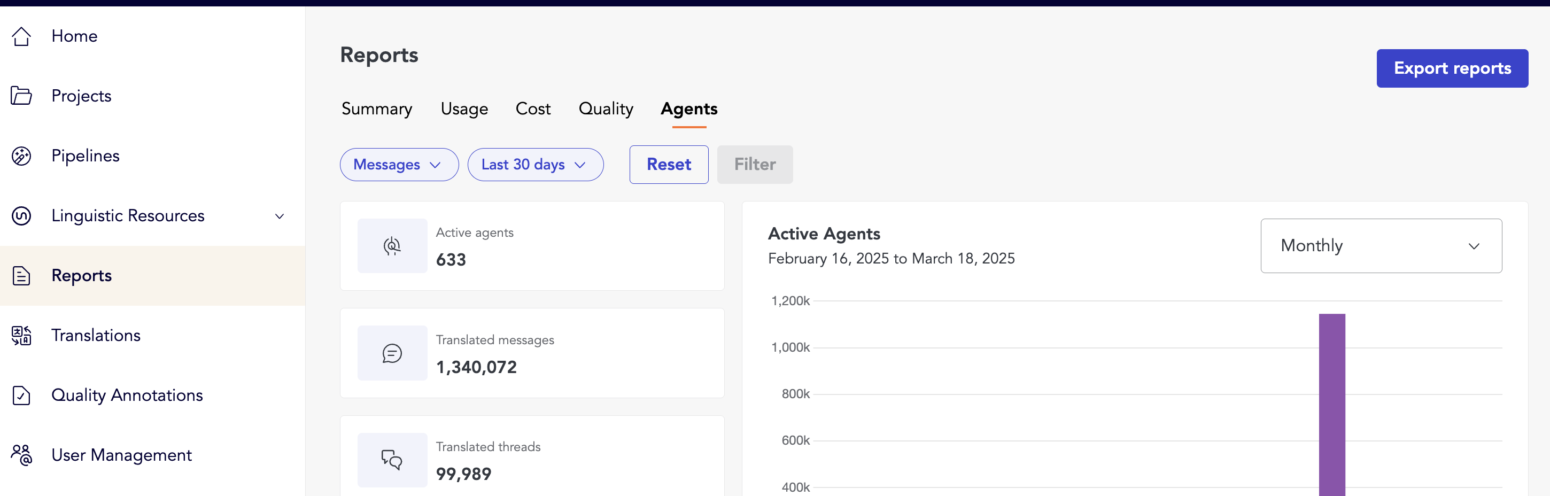Click the Reports document icon
Viewport: 1550px width, 496px height.
(22, 276)
